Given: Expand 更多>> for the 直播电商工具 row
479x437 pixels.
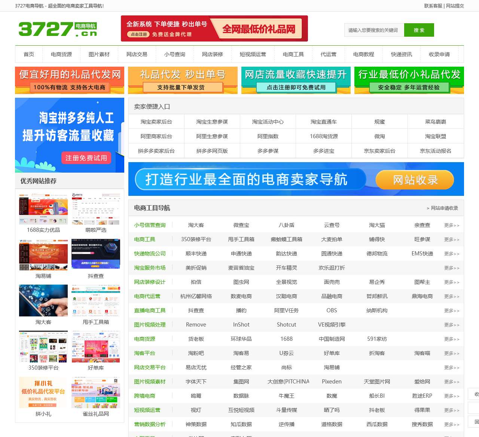Looking at the screenshot, I should point(452,311).
